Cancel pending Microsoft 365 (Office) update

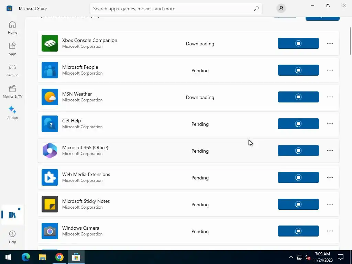pos(298,151)
